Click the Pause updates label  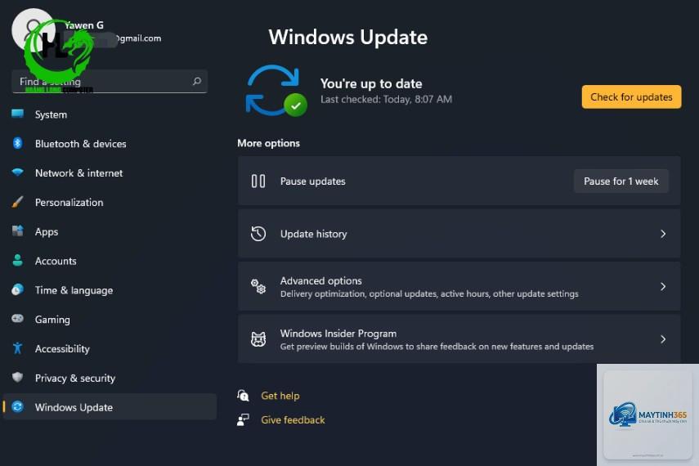(312, 181)
